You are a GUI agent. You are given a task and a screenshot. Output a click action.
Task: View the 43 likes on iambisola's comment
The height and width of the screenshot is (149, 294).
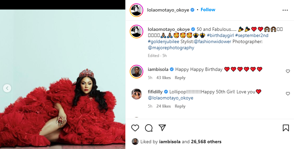point(163,78)
